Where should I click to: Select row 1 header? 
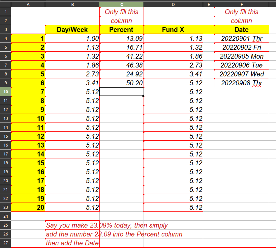tap(6, 12)
